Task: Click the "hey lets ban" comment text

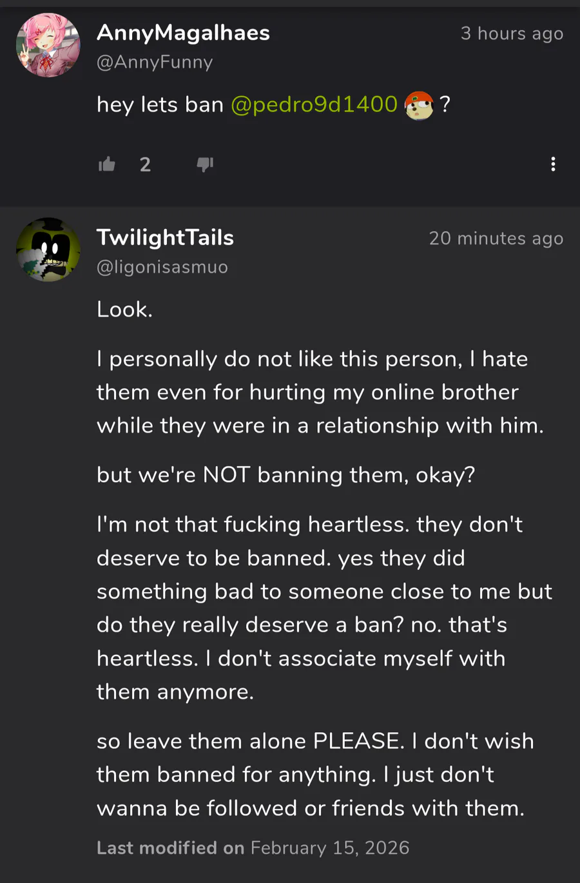Action: tap(160, 104)
